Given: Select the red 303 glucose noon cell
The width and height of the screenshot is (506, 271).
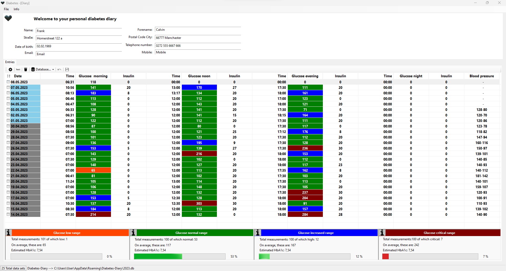Looking at the screenshot, I should (199, 203).
